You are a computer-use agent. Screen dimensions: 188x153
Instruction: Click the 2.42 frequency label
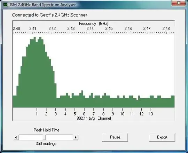click(x=52, y=29)
